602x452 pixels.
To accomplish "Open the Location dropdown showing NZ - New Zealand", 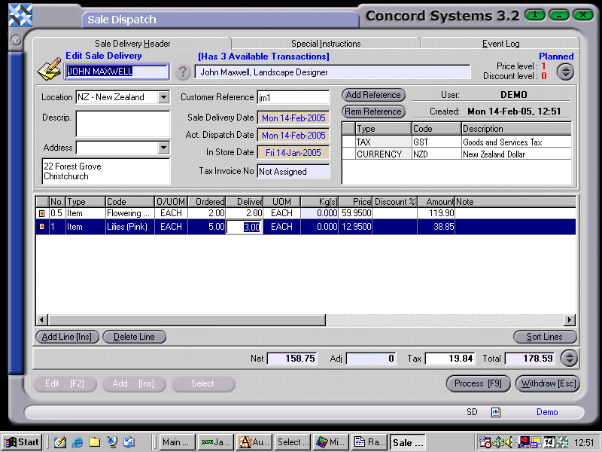I will click(162, 97).
